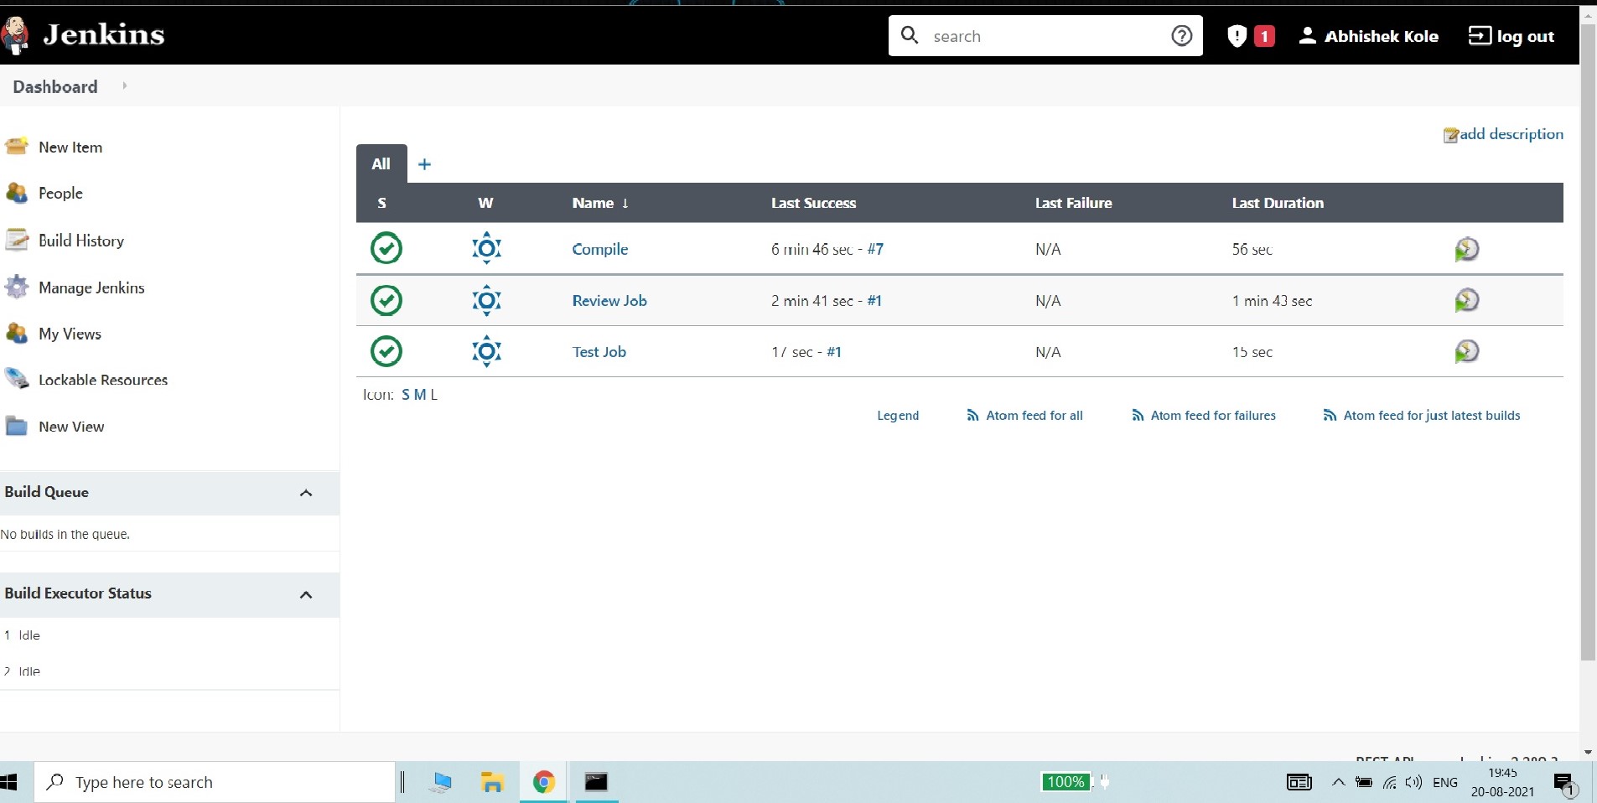Open the security warning shield icon
The height and width of the screenshot is (803, 1597).
coord(1237,36)
